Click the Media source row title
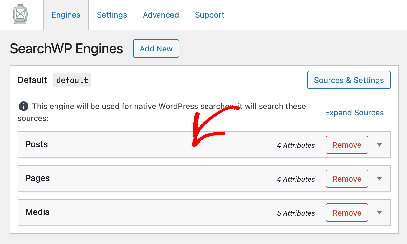This screenshot has width=407, height=244. click(x=38, y=212)
